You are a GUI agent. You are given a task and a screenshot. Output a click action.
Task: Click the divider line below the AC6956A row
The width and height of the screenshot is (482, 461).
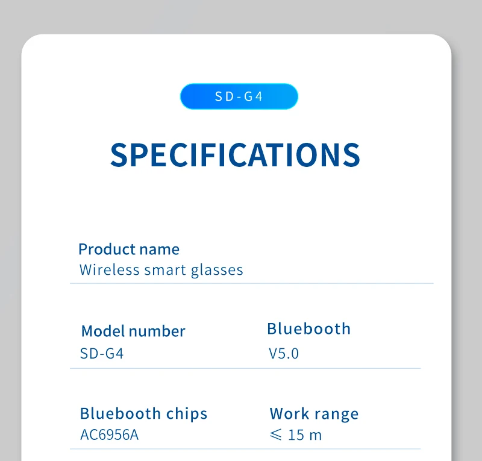pos(245,449)
